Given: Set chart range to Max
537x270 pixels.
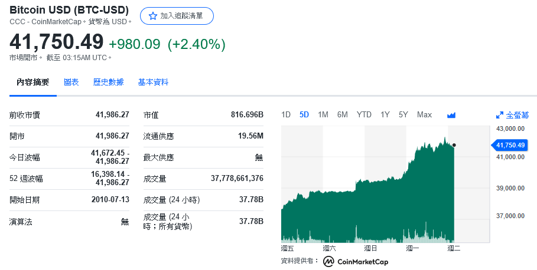Looking at the screenshot, I should pyautogui.click(x=424, y=114).
